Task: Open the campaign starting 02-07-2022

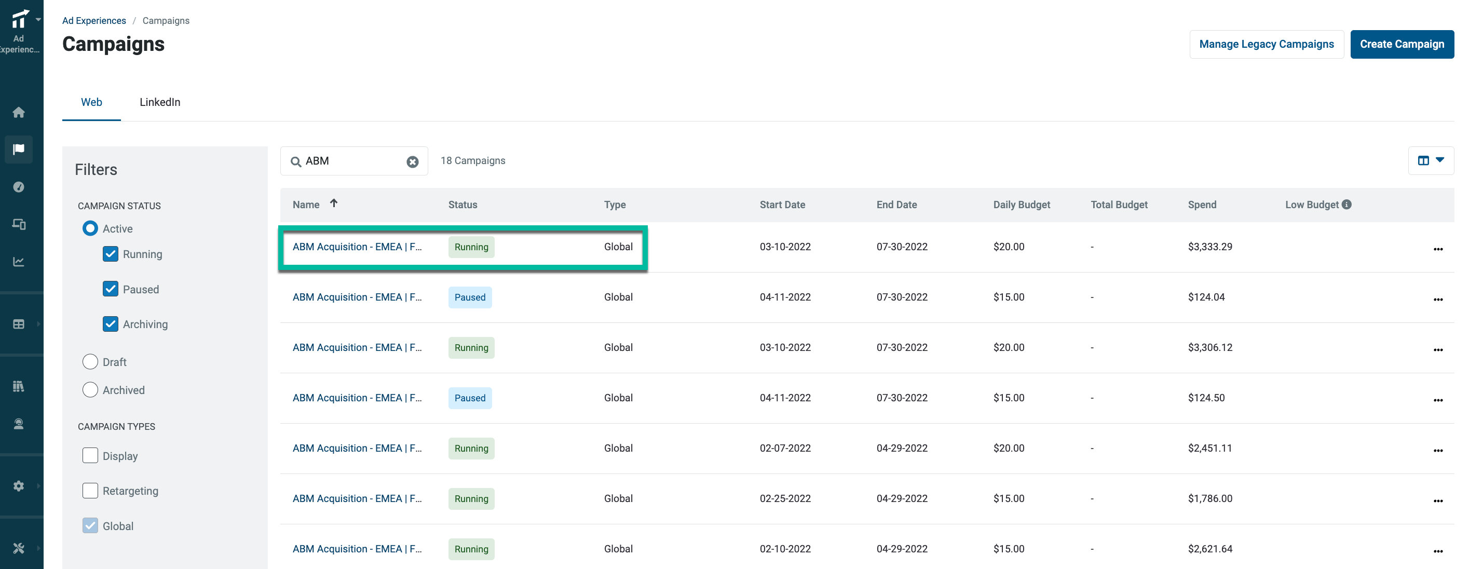Action: pos(357,448)
